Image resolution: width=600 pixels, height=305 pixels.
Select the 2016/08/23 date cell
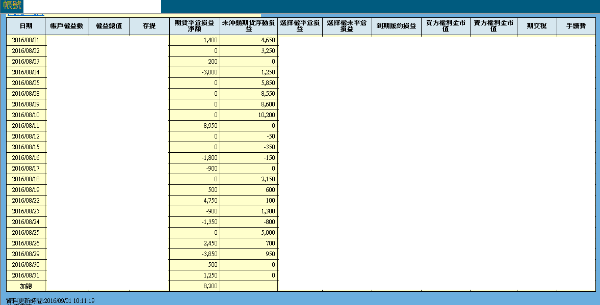26,211
